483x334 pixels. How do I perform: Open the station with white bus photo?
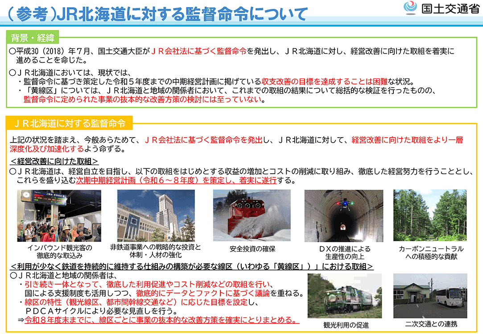[x=430, y=296]
